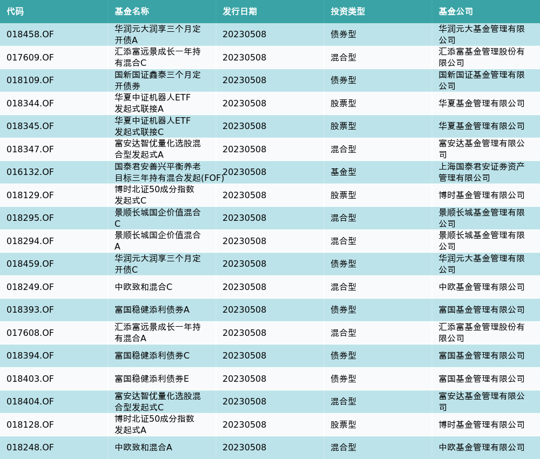Click fund name 华夏中证机器人ETF发起式联接C

(x=153, y=126)
